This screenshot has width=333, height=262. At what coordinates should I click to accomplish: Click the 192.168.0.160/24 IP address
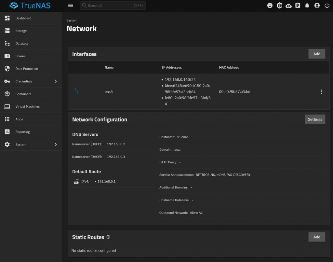[180, 79]
